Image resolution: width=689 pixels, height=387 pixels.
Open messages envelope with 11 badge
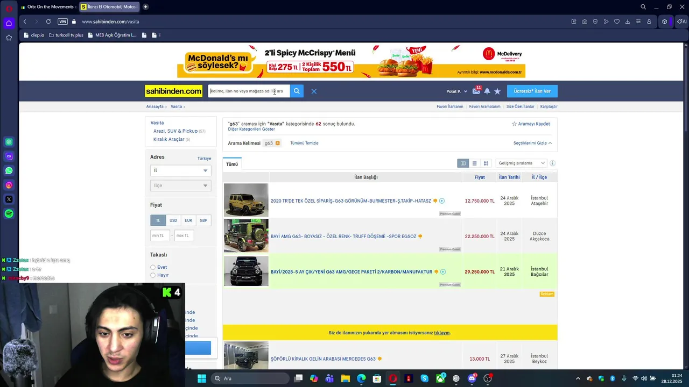coord(476,91)
